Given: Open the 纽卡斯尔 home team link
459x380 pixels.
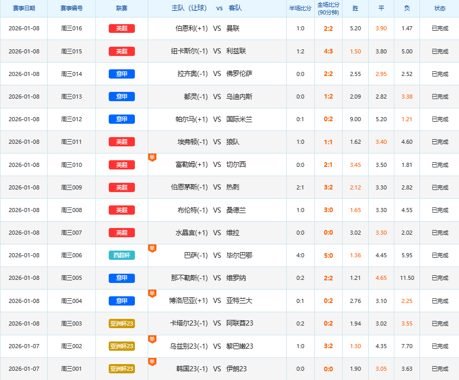Looking at the screenshot, I should (x=192, y=51).
